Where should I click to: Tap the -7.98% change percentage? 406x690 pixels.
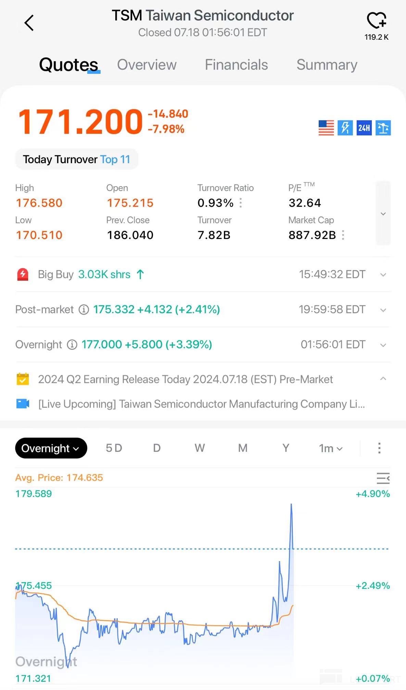tap(166, 129)
